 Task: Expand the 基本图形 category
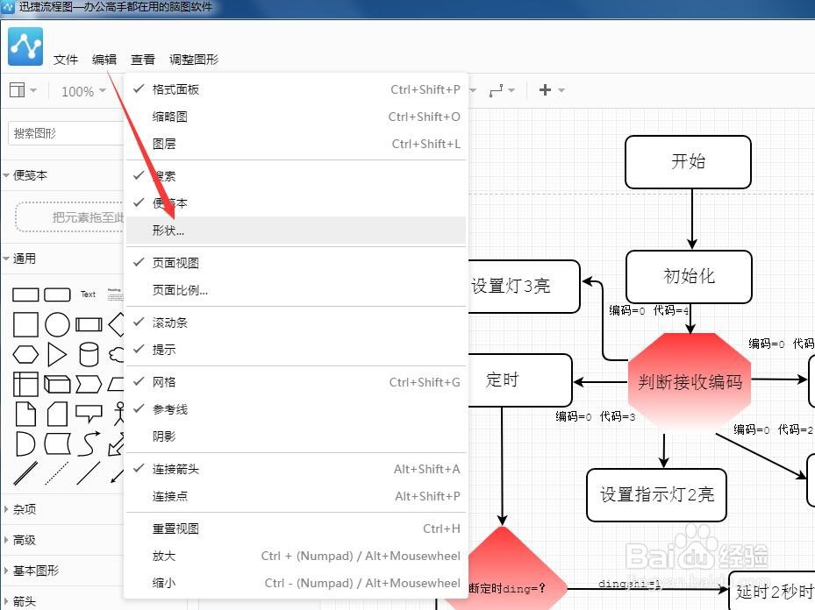(35, 571)
